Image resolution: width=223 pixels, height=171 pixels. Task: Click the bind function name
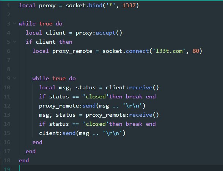96,5
